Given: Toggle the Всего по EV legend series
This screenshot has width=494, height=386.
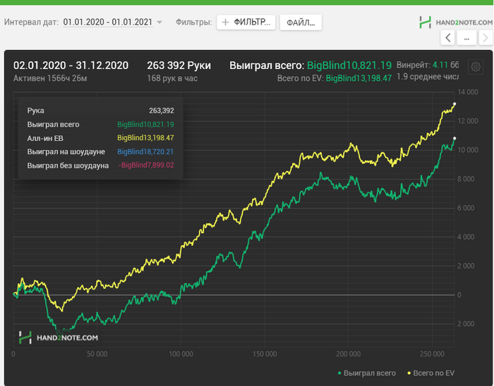Looking at the screenshot, I should coord(431,373).
